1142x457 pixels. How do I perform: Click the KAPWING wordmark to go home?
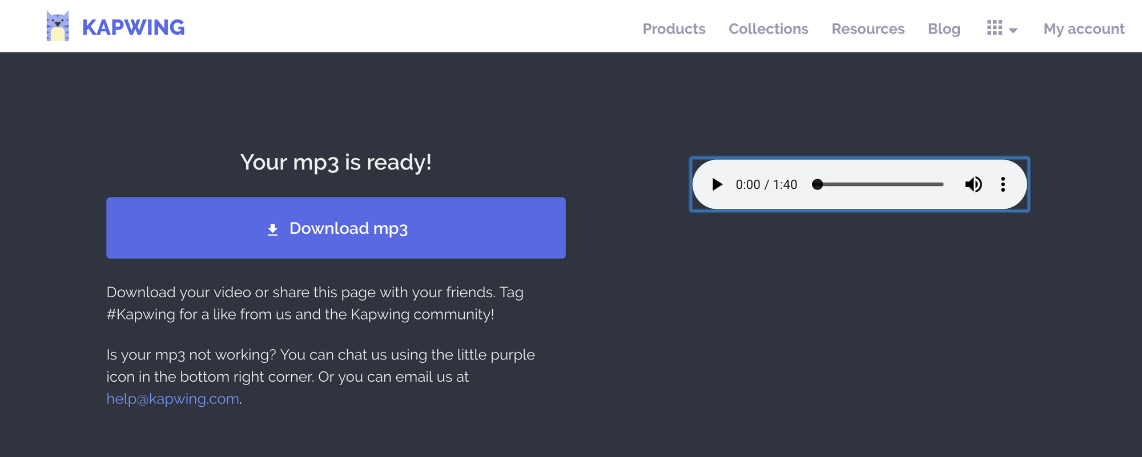click(x=133, y=27)
